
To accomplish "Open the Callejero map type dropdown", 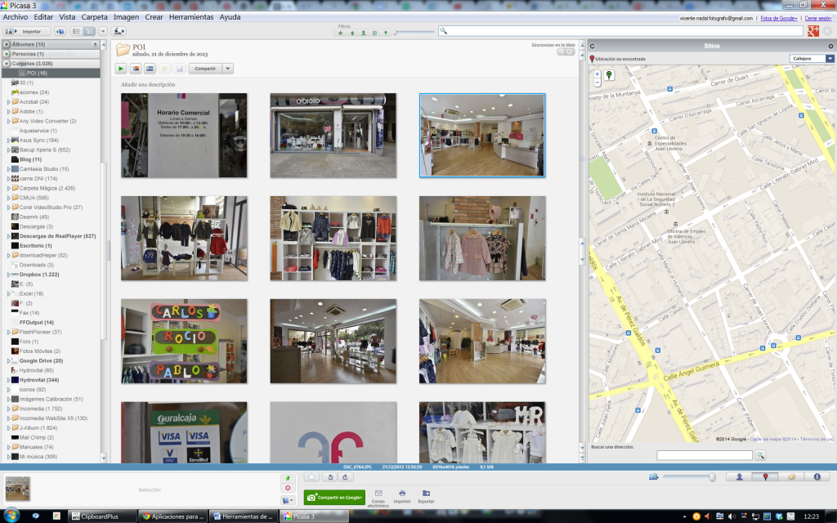I will pyautogui.click(x=812, y=59).
